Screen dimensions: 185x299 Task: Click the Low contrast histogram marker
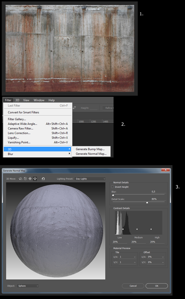[123, 229]
